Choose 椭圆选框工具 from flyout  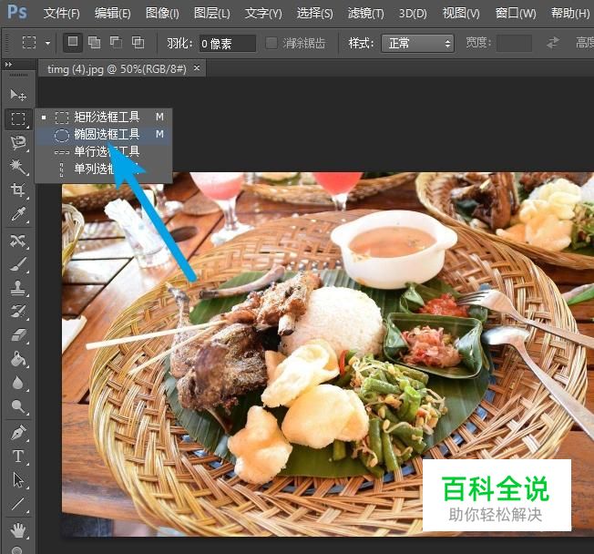pos(104,134)
